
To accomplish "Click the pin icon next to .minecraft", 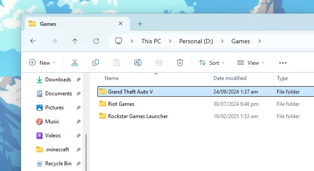I will pyautogui.click(x=78, y=150).
